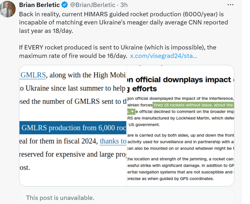Click the "official downplays impact" headline
This screenshot has height=204, width=250.
(x=180, y=80)
